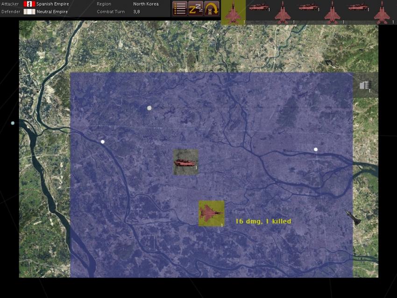
Task: Click the Spanish Empire attacker flag
Action: (x=29, y=4)
